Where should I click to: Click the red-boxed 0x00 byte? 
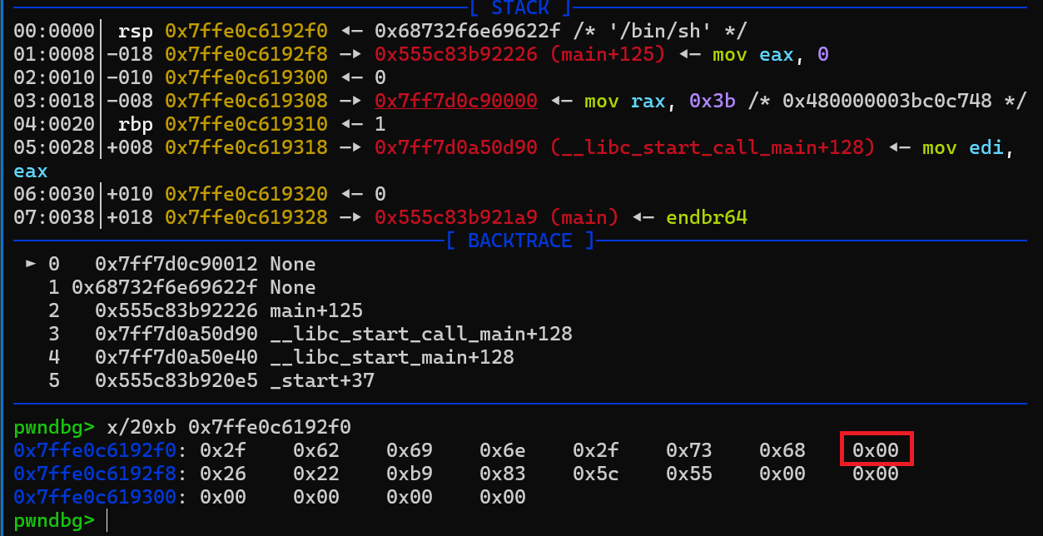pos(876,450)
